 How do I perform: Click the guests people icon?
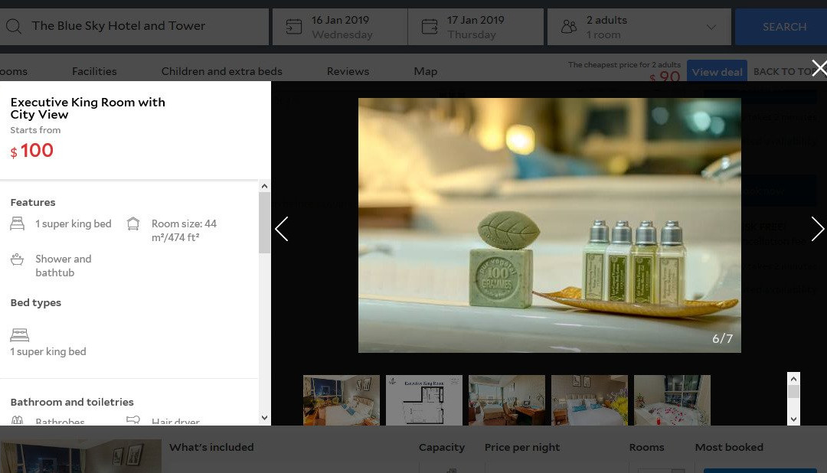568,27
